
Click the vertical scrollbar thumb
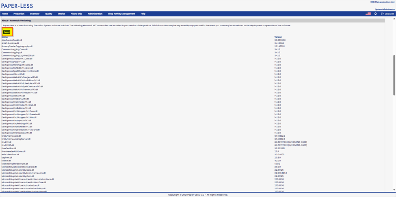click(394, 75)
